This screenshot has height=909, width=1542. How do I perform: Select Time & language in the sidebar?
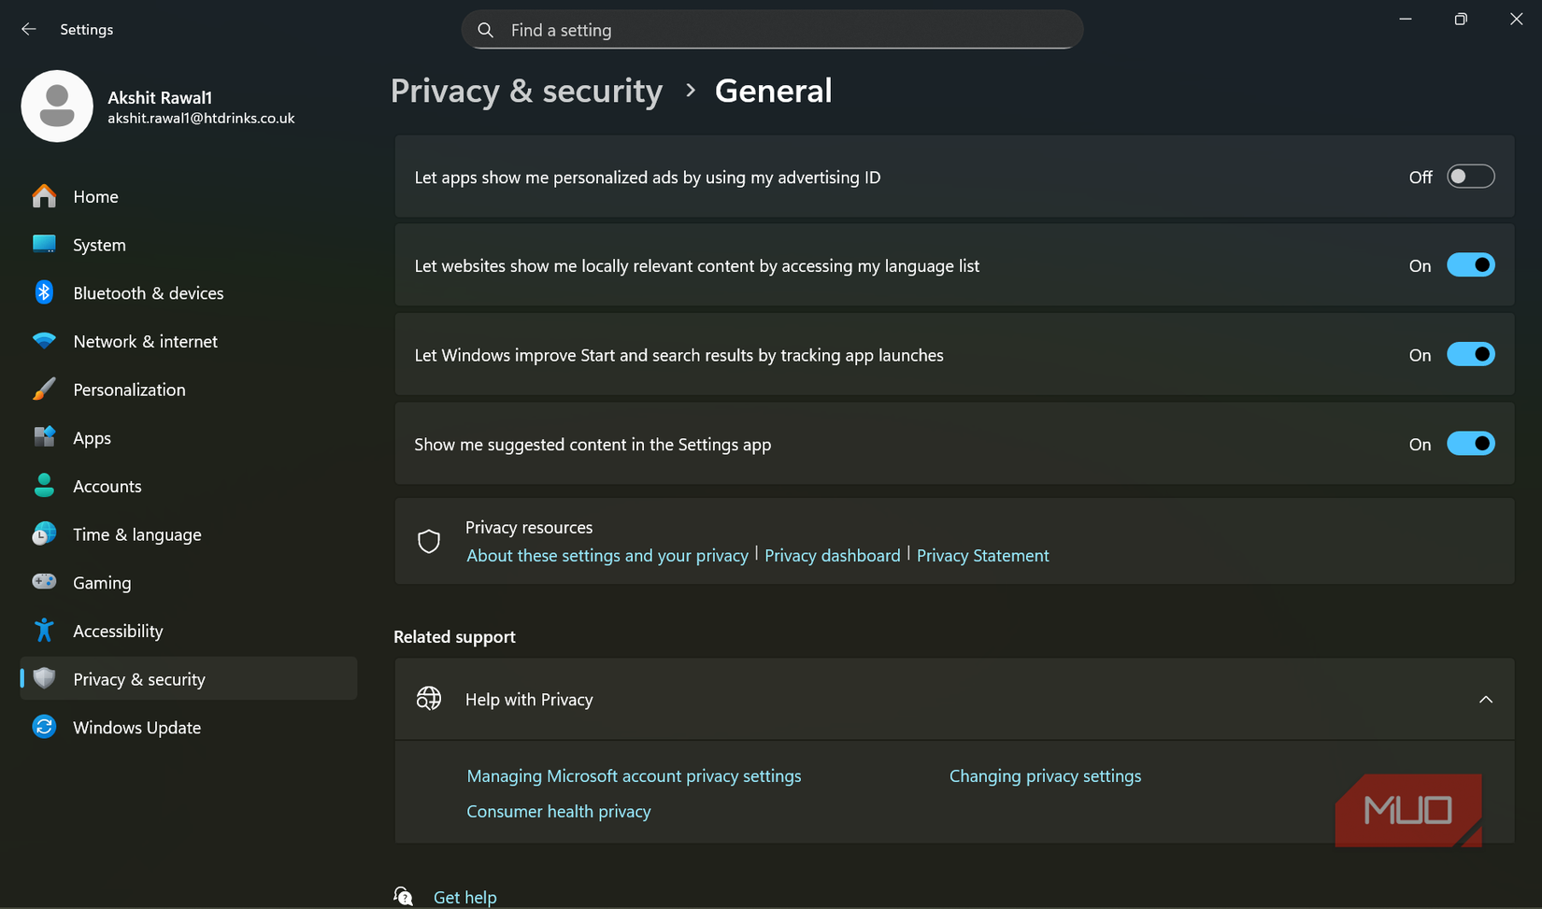point(136,533)
